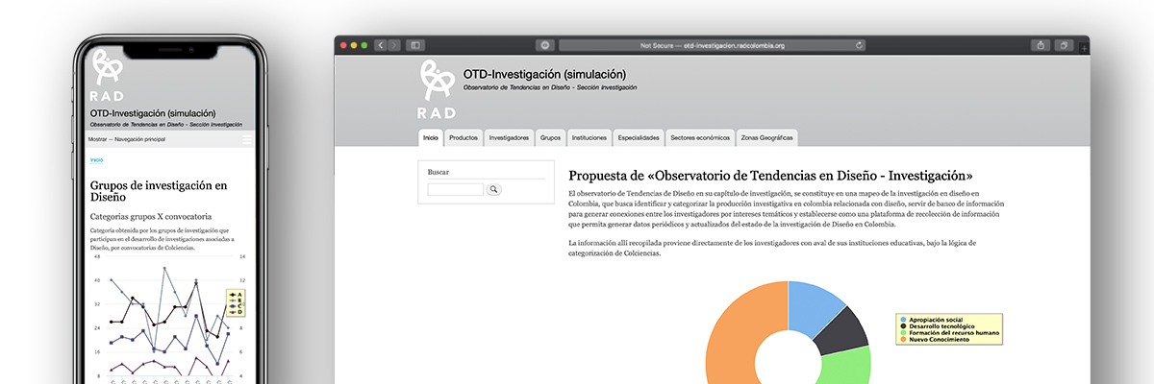Click inside the Buscar text field
Screen dimensions: 1154x384
click(455, 190)
